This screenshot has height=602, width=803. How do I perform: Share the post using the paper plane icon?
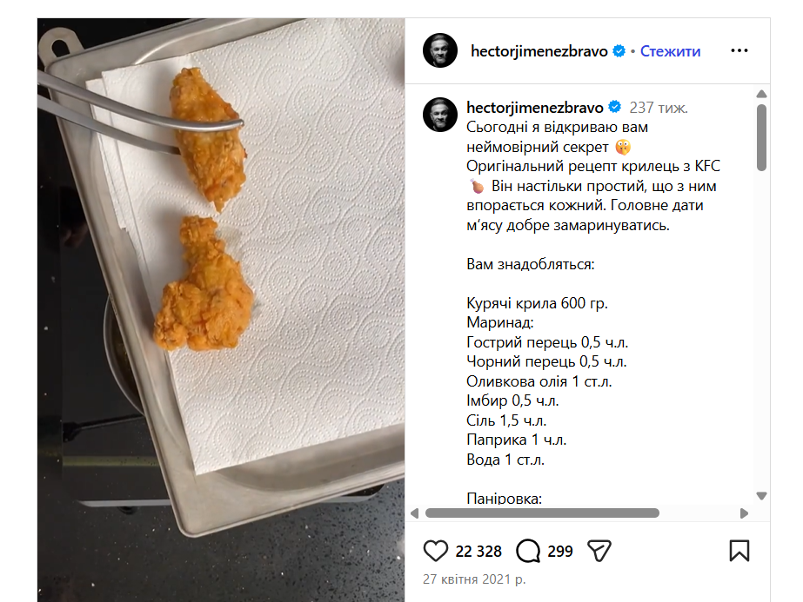[x=599, y=551]
